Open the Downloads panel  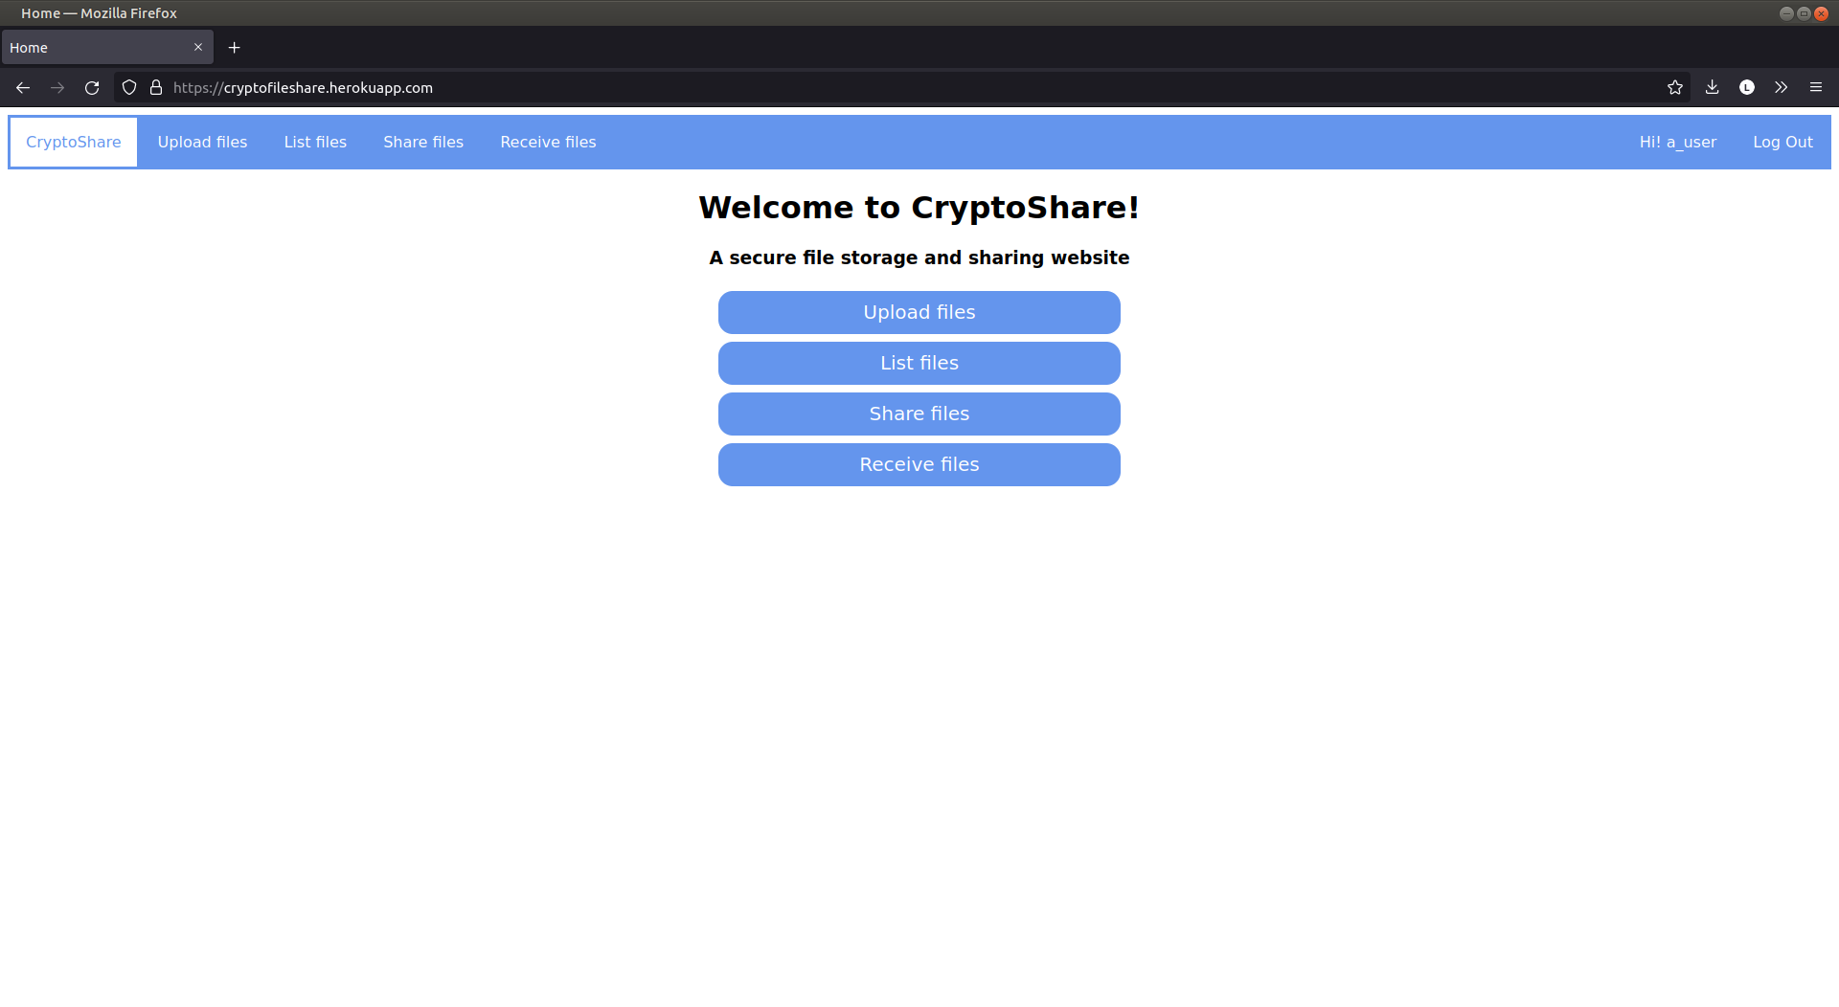coord(1711,87)
